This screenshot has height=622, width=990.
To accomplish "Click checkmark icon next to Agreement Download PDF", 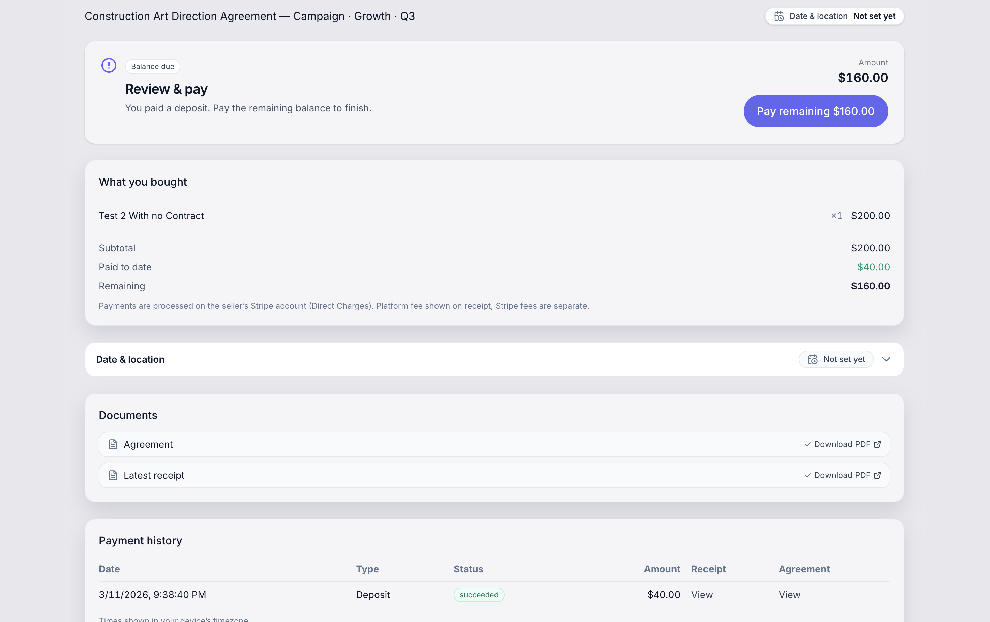I will point(807,444).
